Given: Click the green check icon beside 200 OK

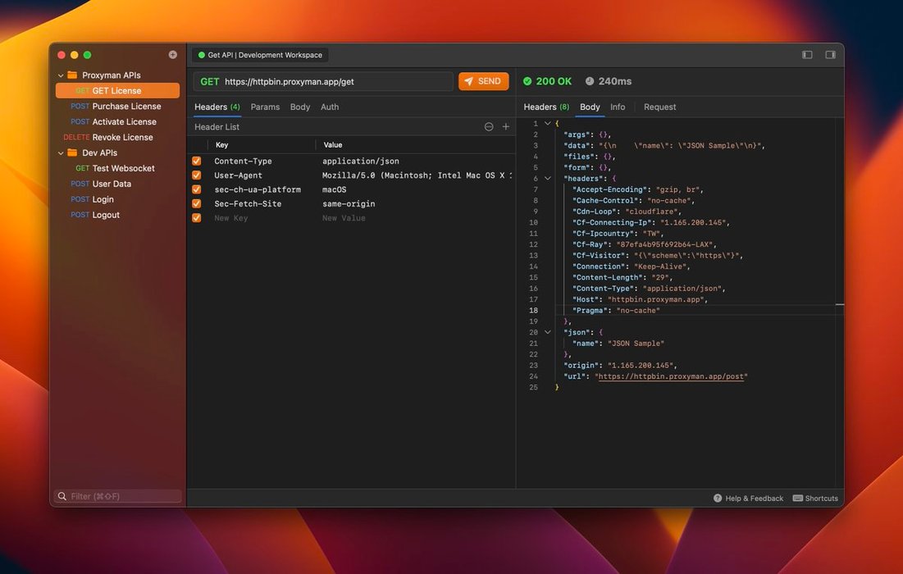Looking at the screenshot, I should click(x=527, y=81).
